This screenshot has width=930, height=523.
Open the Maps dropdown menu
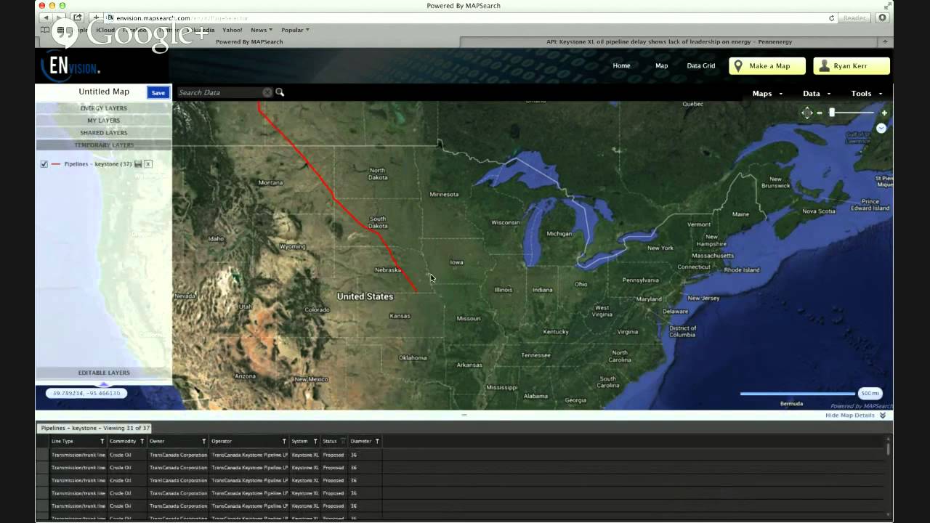point(767,94)
